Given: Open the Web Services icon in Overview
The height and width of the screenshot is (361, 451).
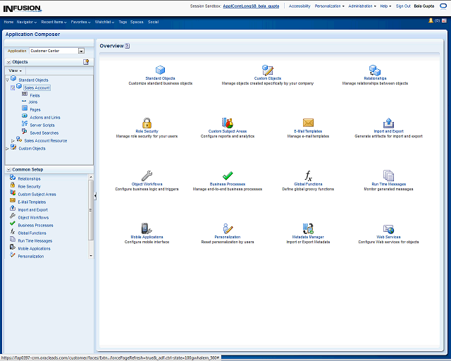Looking at the screenshot, I should [388, 228].
